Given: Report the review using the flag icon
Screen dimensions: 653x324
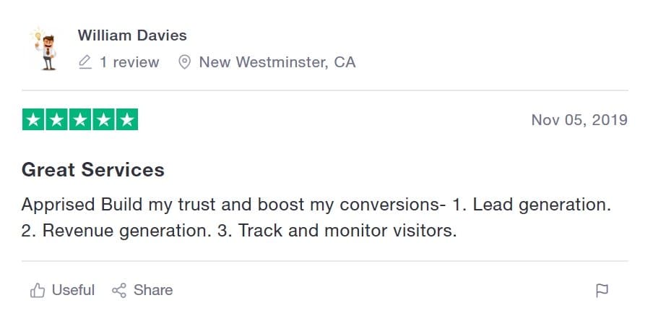Looking at the screenshot, I should 601,291.
